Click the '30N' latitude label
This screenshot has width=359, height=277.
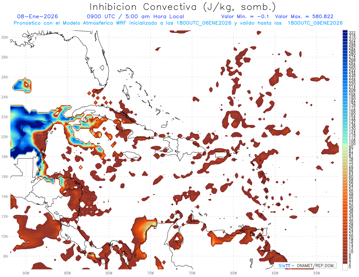(x=4, y=37)
